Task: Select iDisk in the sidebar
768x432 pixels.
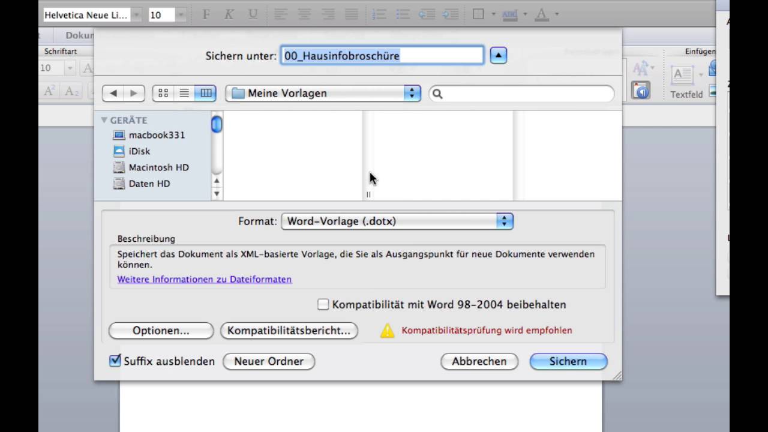Action: coord(132,151)
